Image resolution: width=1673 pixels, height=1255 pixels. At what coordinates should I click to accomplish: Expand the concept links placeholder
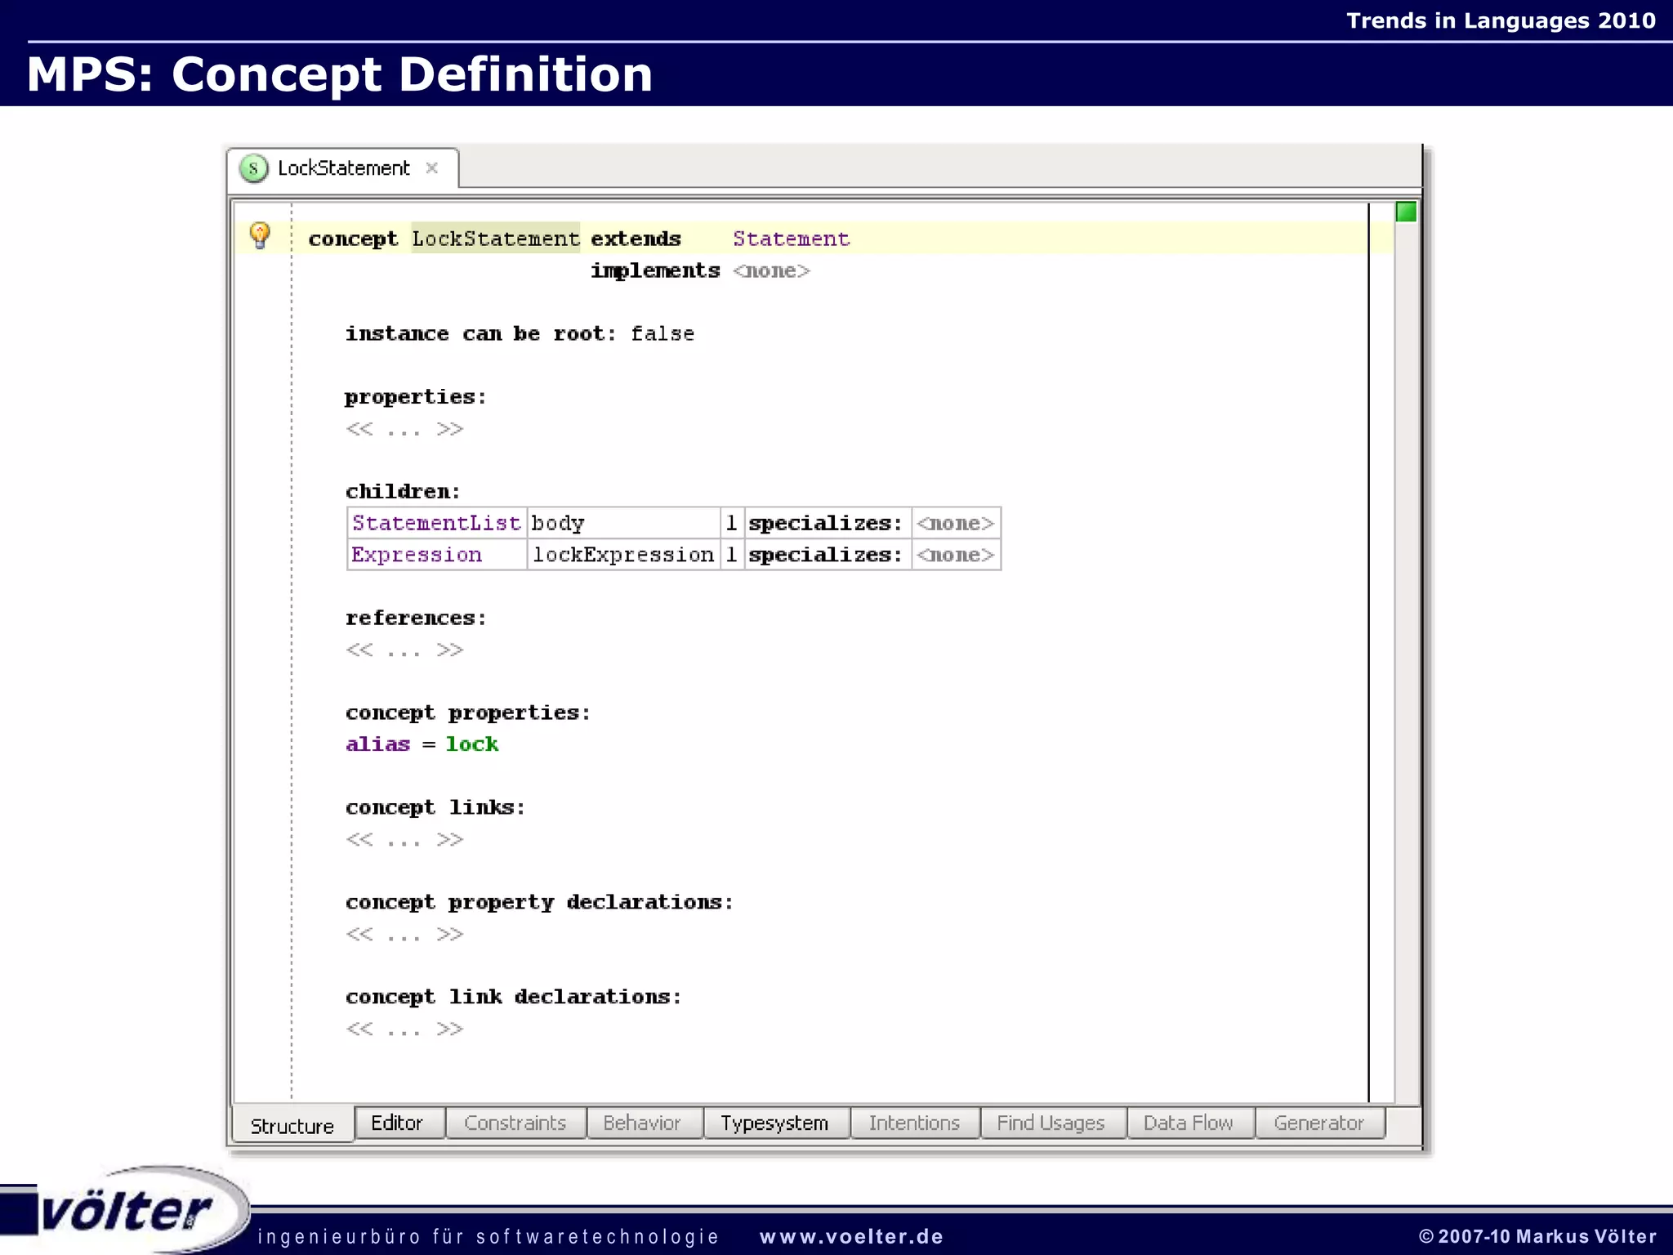tap(404, 840)
